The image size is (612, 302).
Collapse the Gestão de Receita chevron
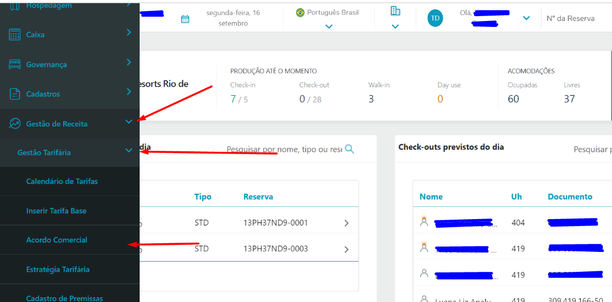click(129, 122)
